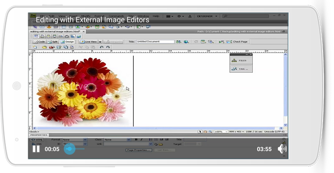Open the TAG panel

tap(241, 69)
